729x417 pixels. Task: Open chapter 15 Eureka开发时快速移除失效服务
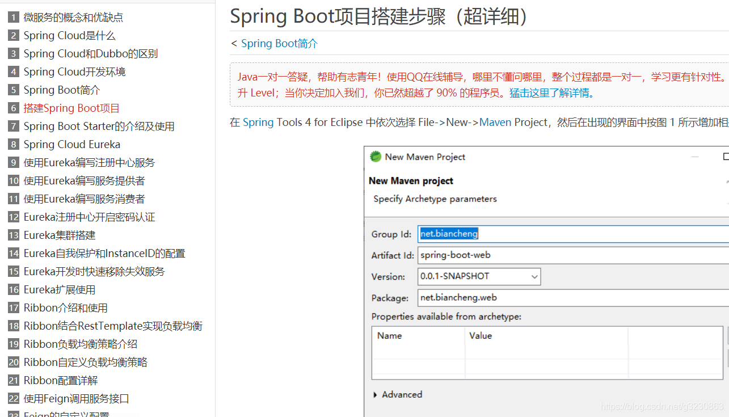[x=94, y=272]
